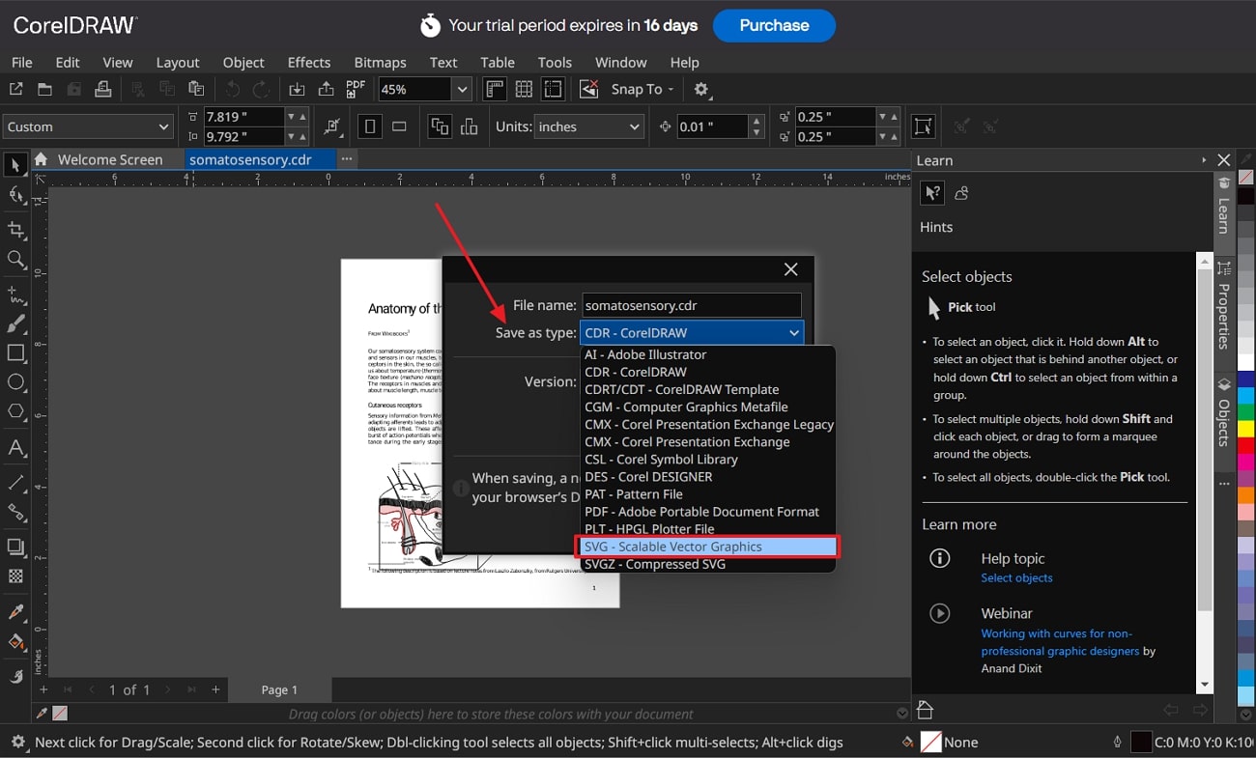Select the Freehand curve tool
The height and width of the screenshot is (758, 1256).
pyautogui.click(x=15, y=294)
